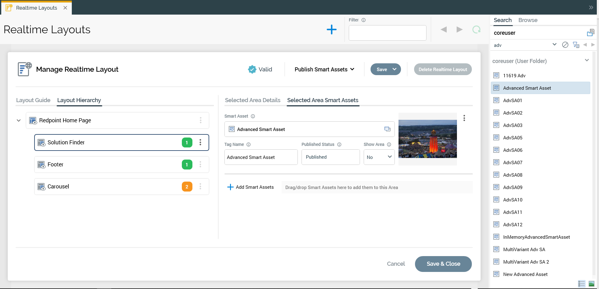Switch to the Layout Guide tab

(x=33, y=100)
